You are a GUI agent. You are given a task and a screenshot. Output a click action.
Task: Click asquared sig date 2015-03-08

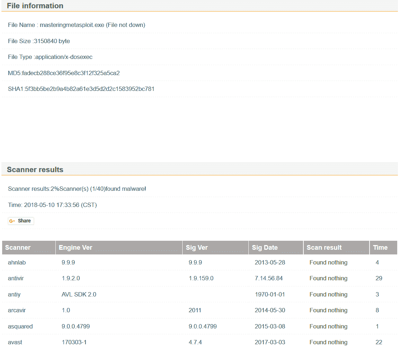tap(270, 326)
